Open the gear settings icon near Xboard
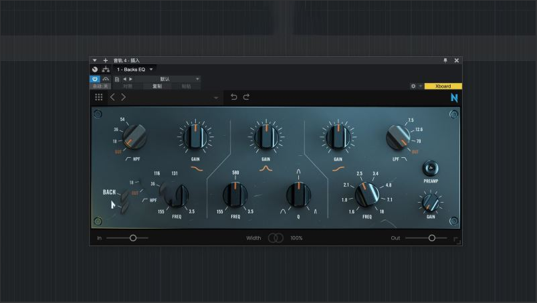537x303 pixels. pos(413,86)
